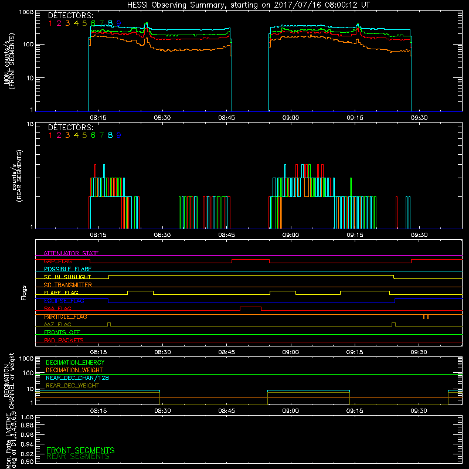This screenshot has height=469, width=469.
Task: Click the Mon. Rate LIVETIME axis title
Action: pos(11,440)
